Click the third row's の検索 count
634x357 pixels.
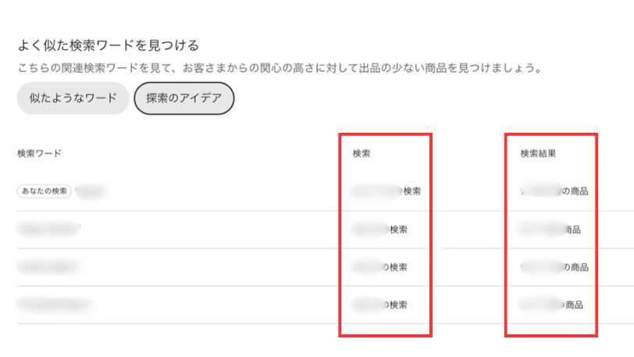pyautogui.click(x=380, y=267)
